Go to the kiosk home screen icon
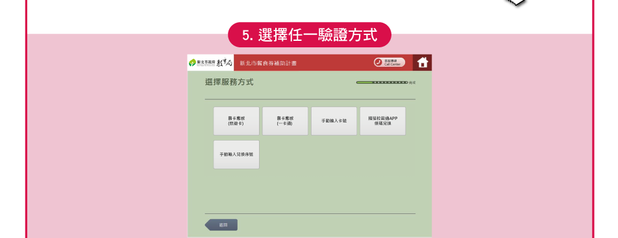Viewport: 618px width, 238px height. click(x=422, y=63)
